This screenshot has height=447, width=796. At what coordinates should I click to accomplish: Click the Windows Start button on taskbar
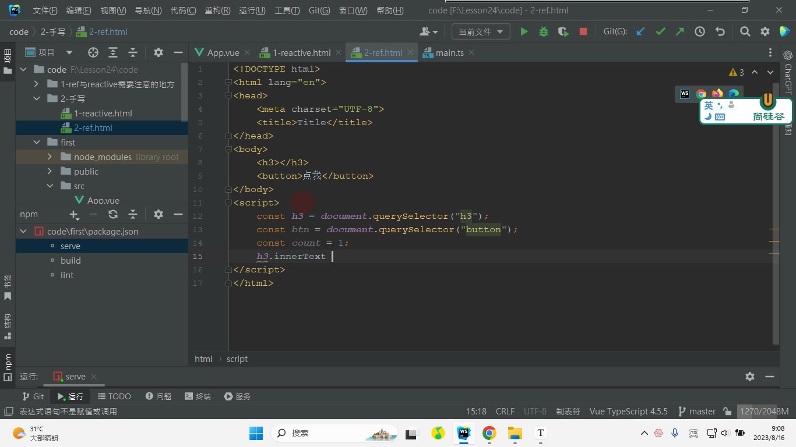pos(256,433)
